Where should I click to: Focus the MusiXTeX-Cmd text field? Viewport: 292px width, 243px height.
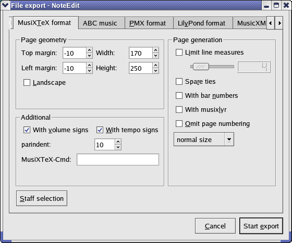coord(118,159)
